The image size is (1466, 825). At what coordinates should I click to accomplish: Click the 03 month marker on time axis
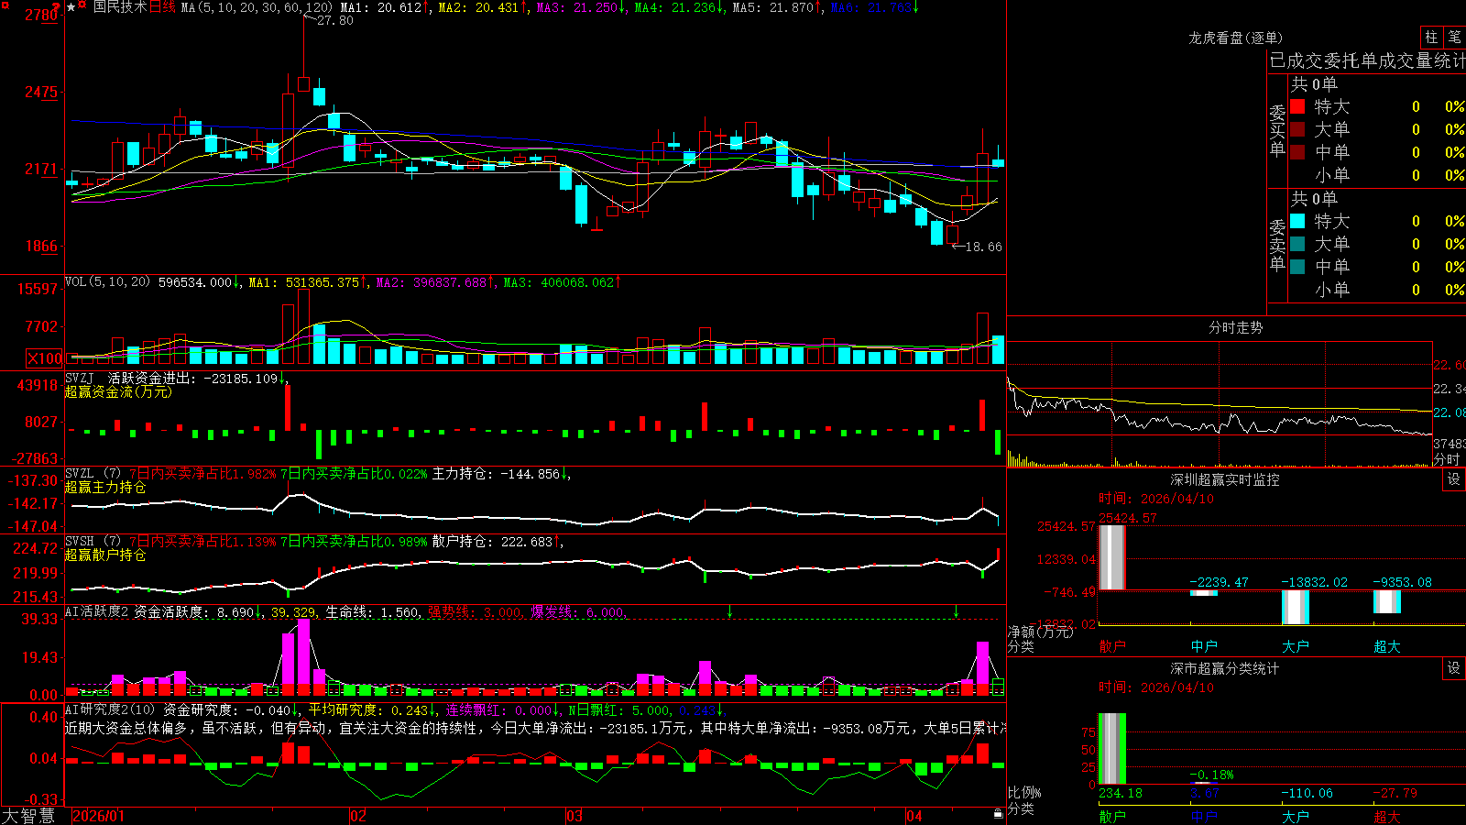click(x=574, y=816)
